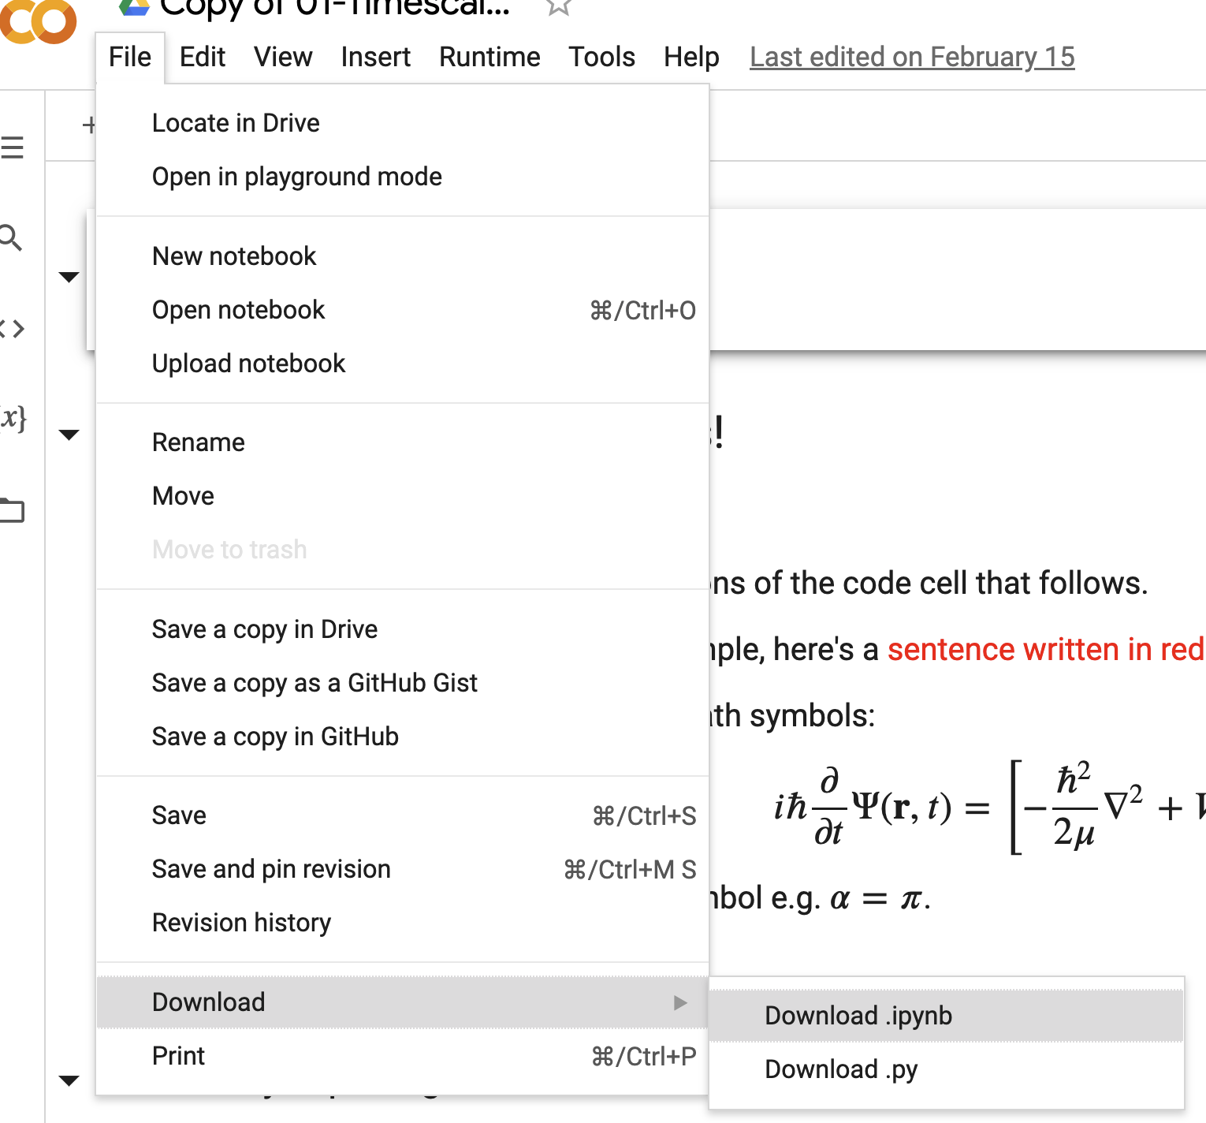Star the notebook with the star icon
Viewport: 1206px width, 1123px height.
tap(558, 6)
